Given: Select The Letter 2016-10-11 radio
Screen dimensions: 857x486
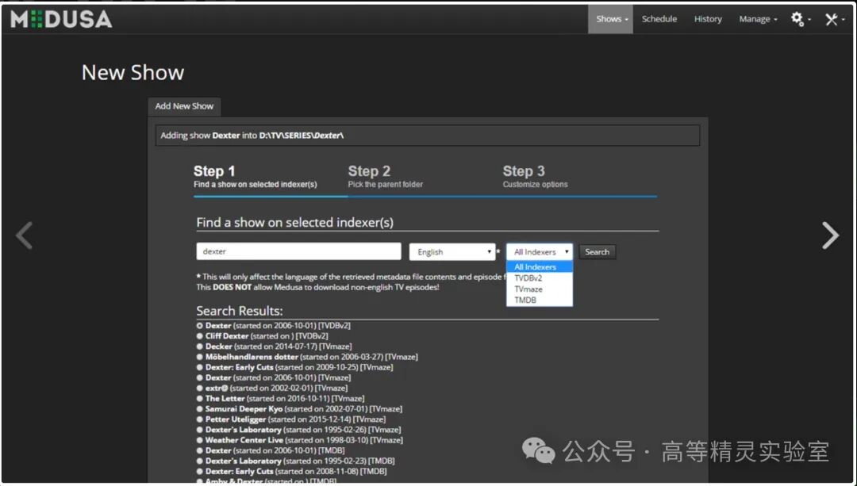Looking at the screenshot, I should click(x=199, y=398).
